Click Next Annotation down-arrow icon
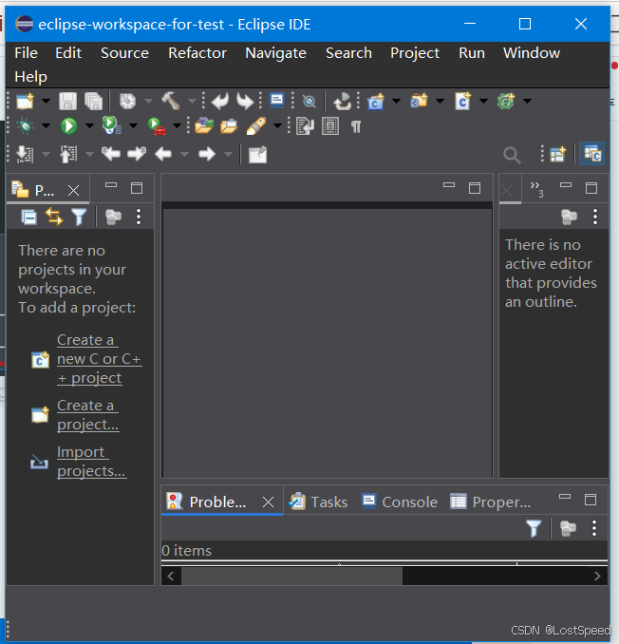Image resolution: width=619 pixels, height=644 pixels. [25, 155]
